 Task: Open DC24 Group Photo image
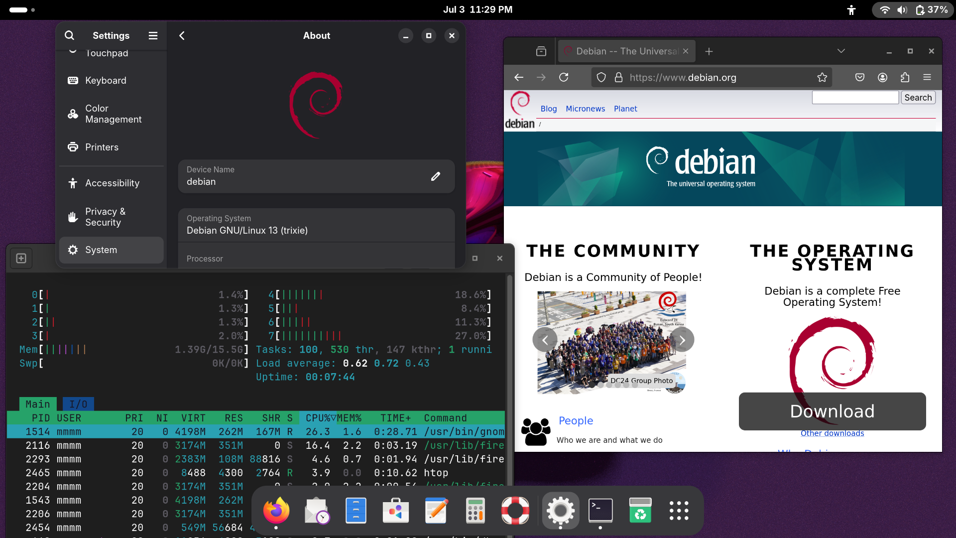(611, 343)
